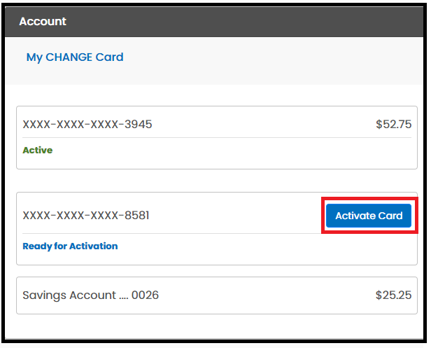This screenshot has height=348, width=431.
Task: Click the savings account row panel
Action: [x=217, y=295]
